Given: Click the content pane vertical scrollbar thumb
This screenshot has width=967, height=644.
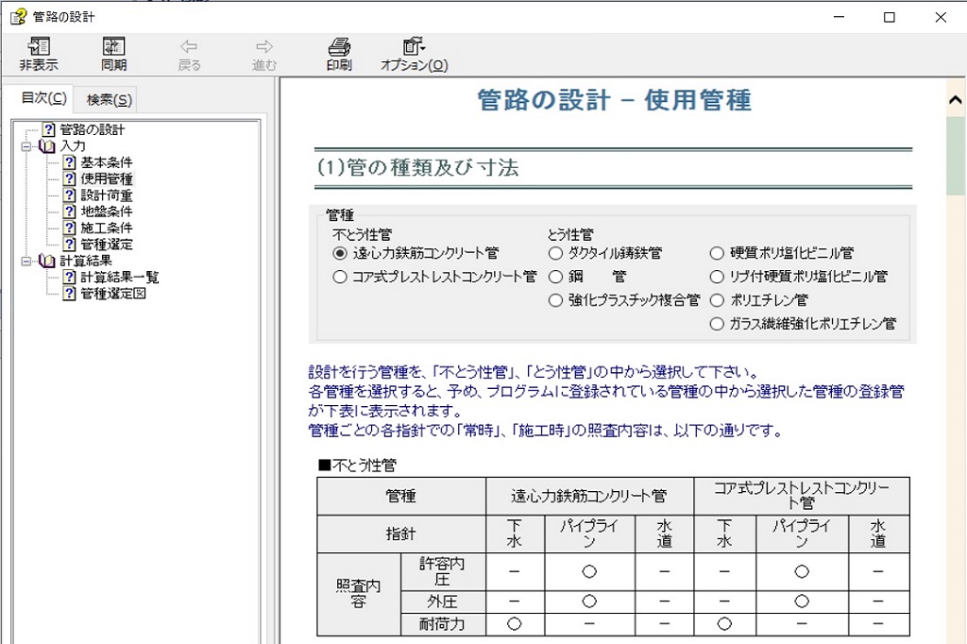Looking at the screenshot, I should (956, 156).
